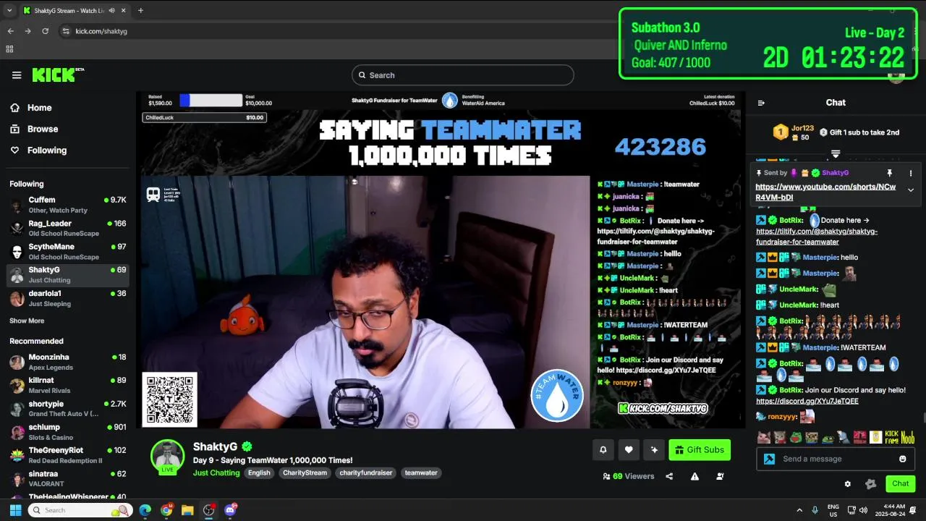The width and height of the screenshot is (926, 521).
Task: Click the kick.com/shaktyg address bar
Action: click(x=101, y=31)
